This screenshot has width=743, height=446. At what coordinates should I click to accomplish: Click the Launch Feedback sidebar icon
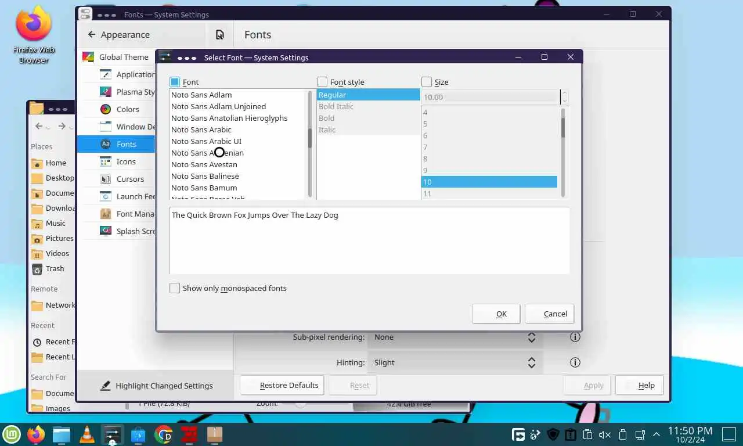click(x=105, y=196)
